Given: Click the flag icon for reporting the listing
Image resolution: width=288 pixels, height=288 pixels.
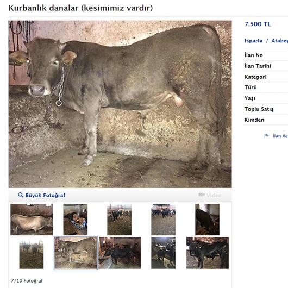Looking at the screenshot, I should [266, 136].
